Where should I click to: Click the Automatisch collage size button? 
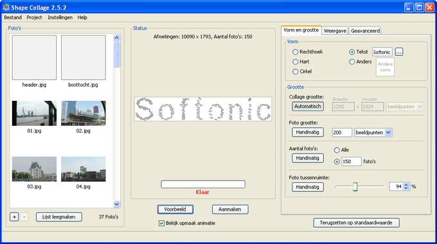(x=308, y=106)
